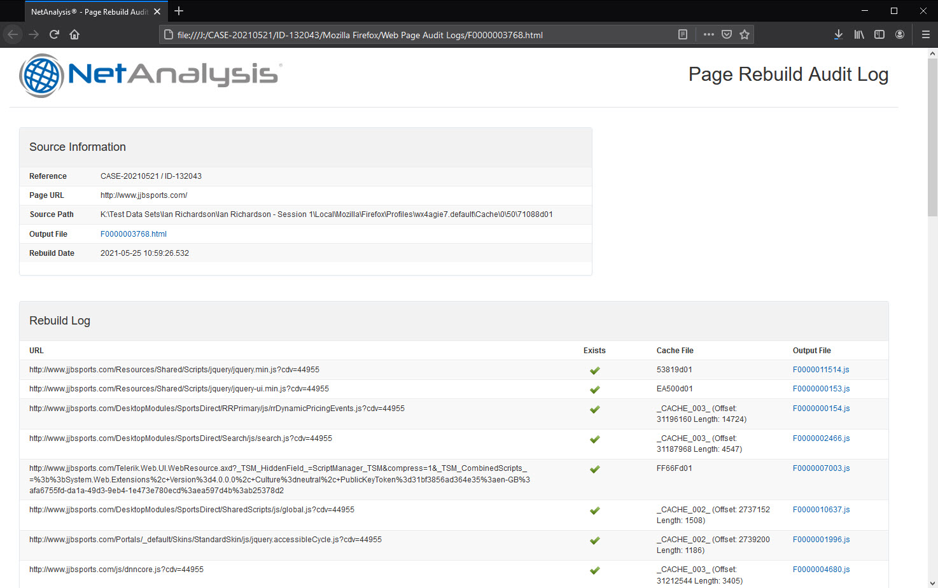Show sidebars icon
This screenshot has height=588, width=938.
pyautogui.click(x=879, y=34)
